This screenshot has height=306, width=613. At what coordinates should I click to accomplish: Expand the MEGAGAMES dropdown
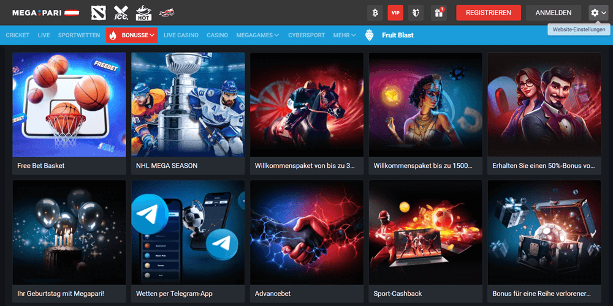(x=257, y=35)
